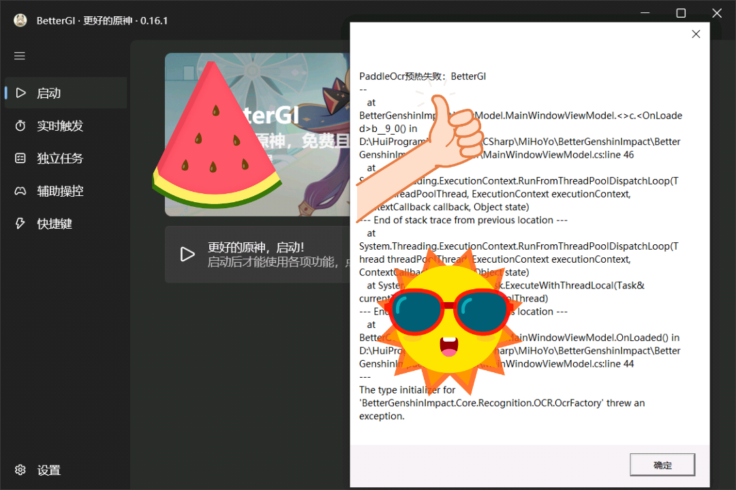
Task: Maximize the BetterGI main window
Action: (x=681, y=13)
